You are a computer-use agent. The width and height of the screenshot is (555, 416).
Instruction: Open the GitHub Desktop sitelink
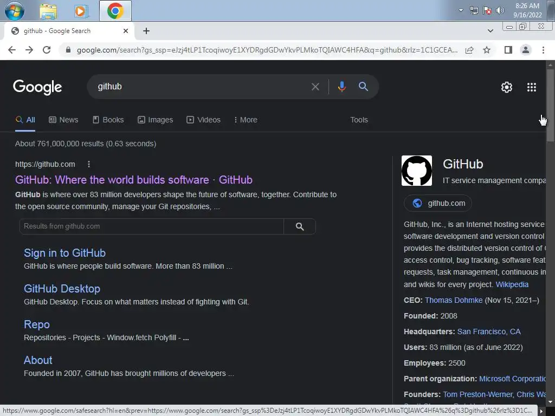point(62,289)
